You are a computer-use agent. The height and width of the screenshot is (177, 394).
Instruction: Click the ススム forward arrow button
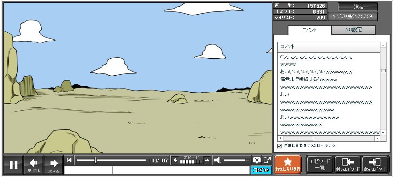(54, 165)
